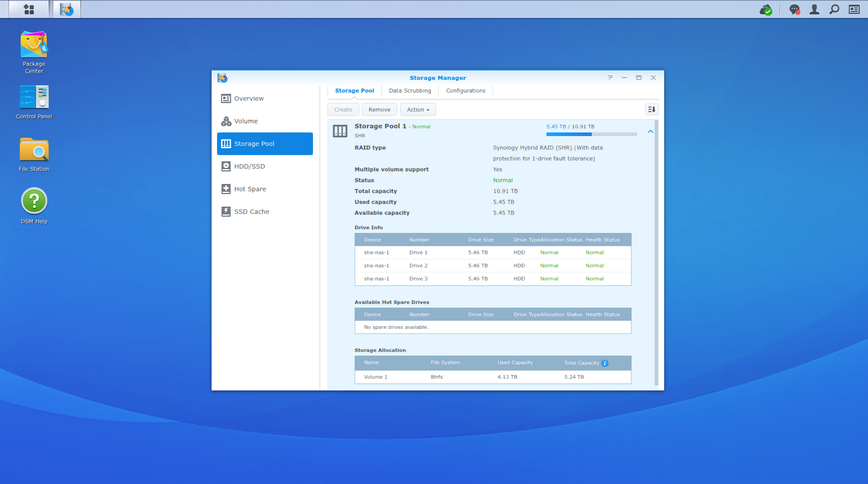Click Storage Pool 1 title text
Image resolution: width=868 pixels, height=484 pixels.
380,126
